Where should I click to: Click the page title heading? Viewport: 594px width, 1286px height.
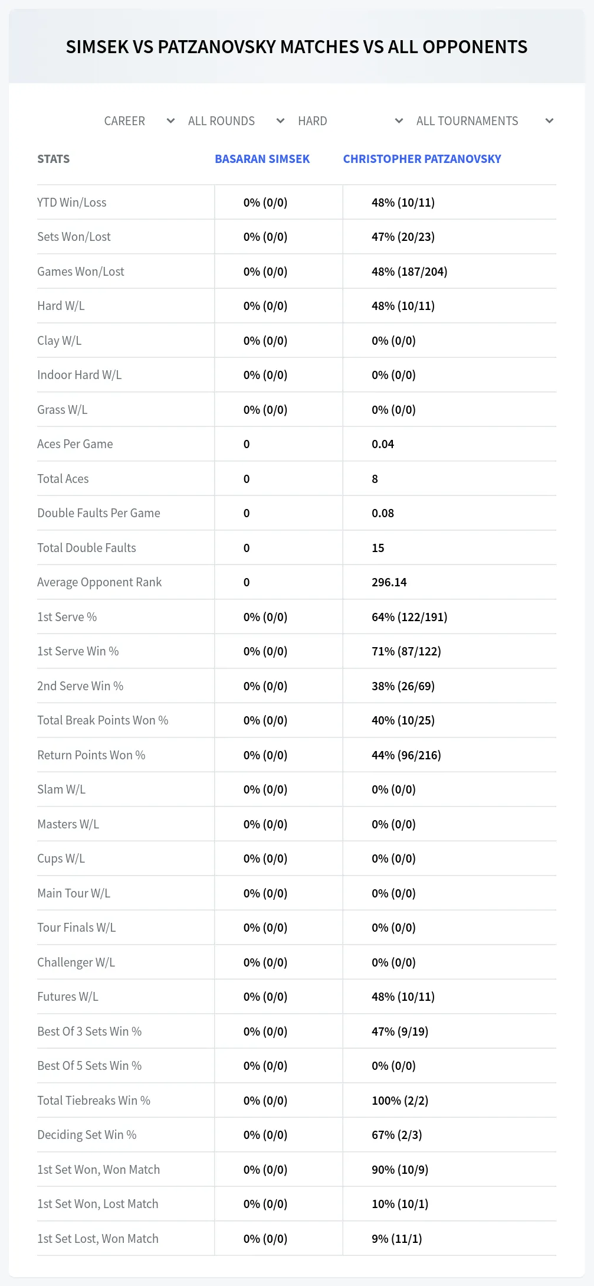297,47
